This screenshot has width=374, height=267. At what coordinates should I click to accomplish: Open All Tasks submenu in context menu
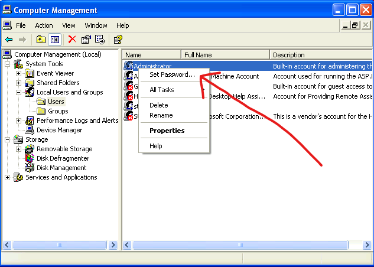174,90
